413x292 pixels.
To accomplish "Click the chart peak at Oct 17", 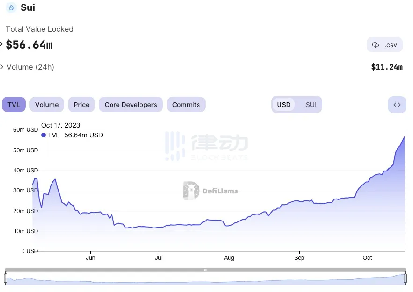I will coord(405,136).
